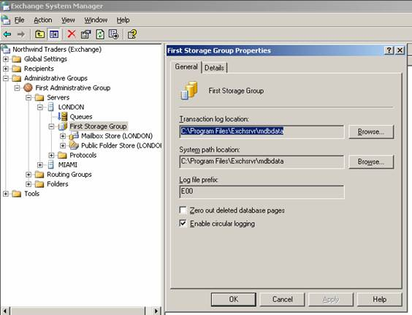This screenshot has width=412, height=315.
Task: Click the Back arrow toolbar icon
Action: (x=7, y=34)
